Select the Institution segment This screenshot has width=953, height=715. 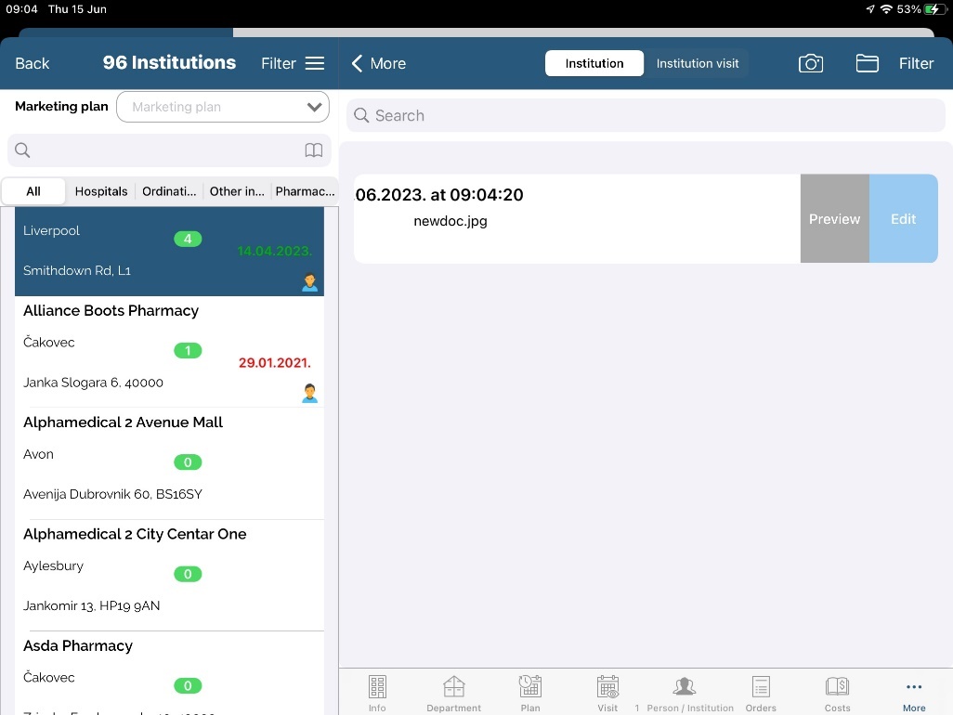pyautogui.click(x=594, y=63)
